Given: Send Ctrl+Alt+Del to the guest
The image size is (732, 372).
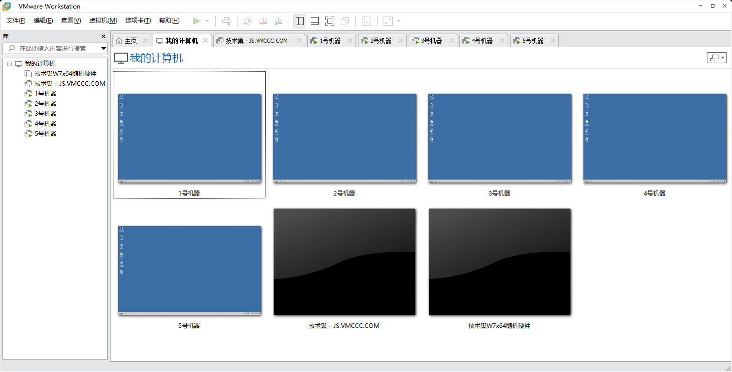Looking at the screenshot, I should (x=226, y=21).
